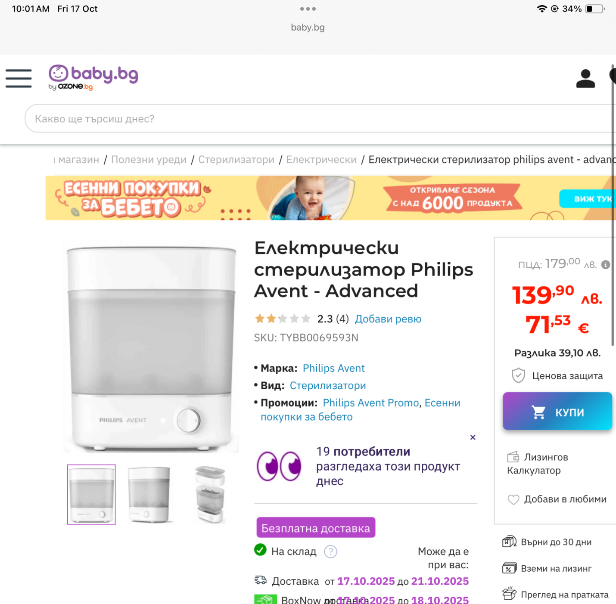Open the user account profile icon
616x604 pixels.
tap(585, 78)
